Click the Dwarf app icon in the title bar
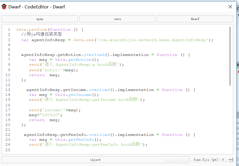 coord(4,7)
